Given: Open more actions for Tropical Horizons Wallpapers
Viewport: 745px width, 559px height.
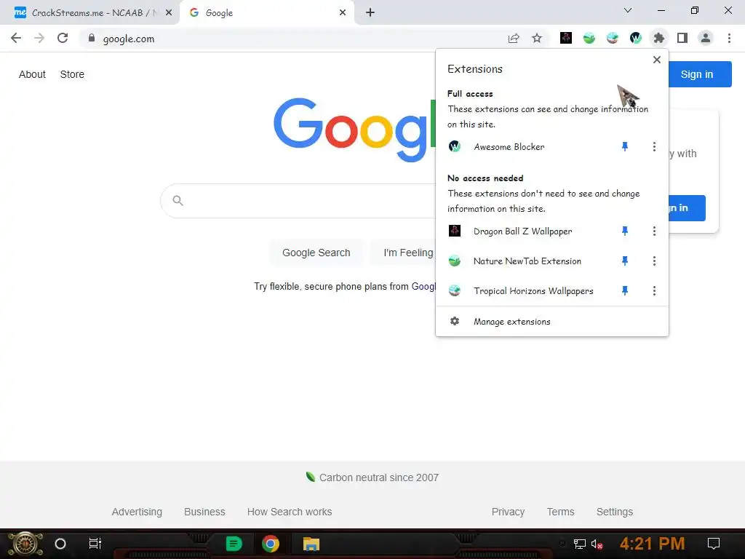Looking at the screenshot, I should 654,290.
